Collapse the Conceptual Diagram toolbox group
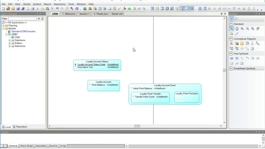 [x=231, y=38]
